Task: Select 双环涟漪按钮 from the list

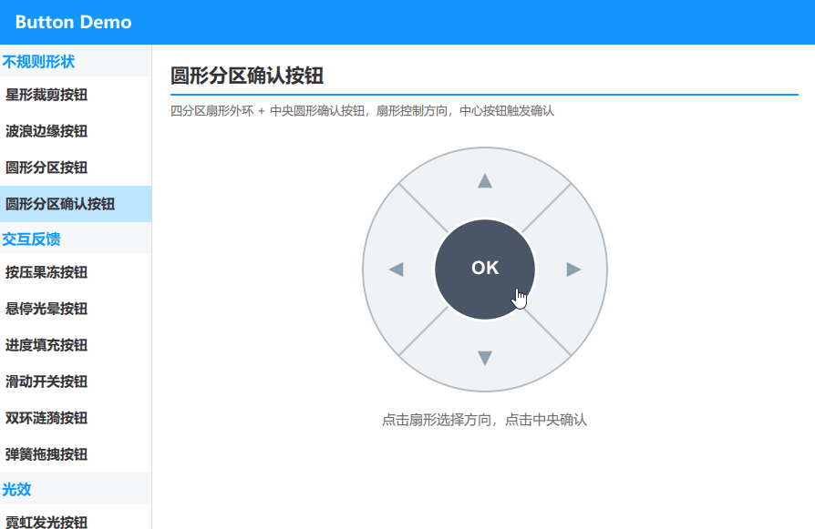Action: (76, 418)
